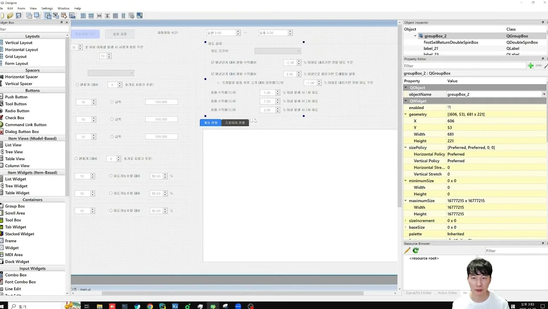This screenshot has height=309, width=548.
Task: Click the blue tab button on the form
Action: (210, 123)
